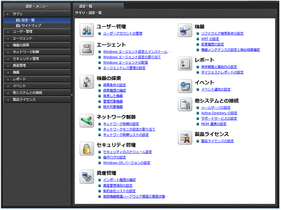
Task: Open 変更履歴の設定 link
Action: click(x=213, y=44)
